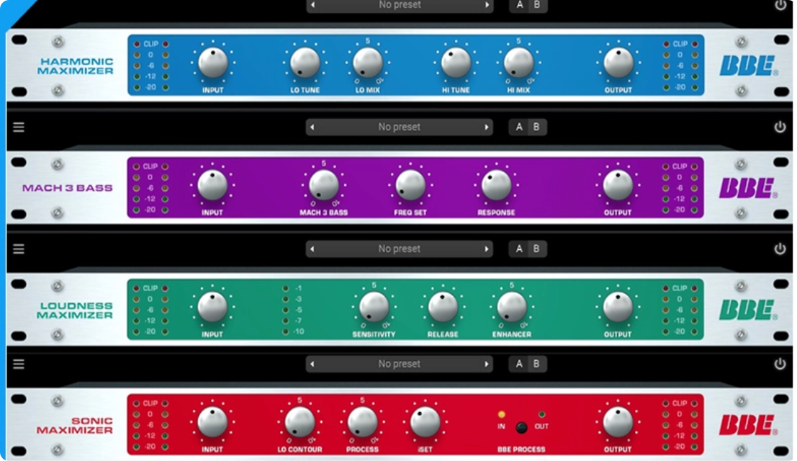Open the Loudness Maximizer preset dropdown
Image resolution: width=797 pixels, height=461 pixels.
click(400, 249)
